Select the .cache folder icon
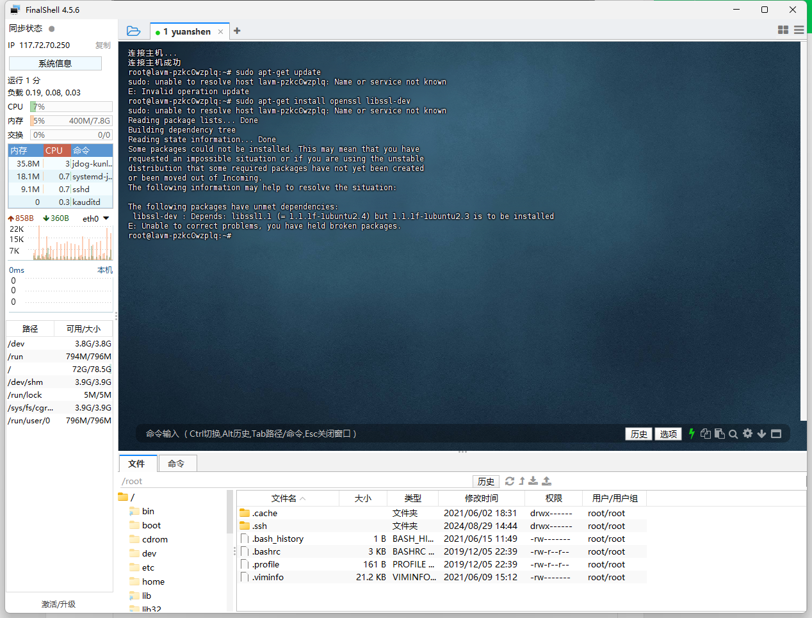 (x=245, y=513)
